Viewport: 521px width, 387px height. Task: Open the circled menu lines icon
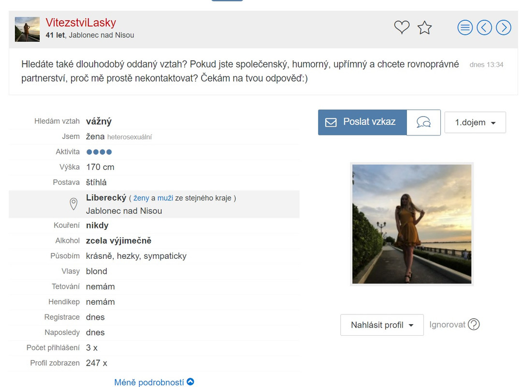465,28
